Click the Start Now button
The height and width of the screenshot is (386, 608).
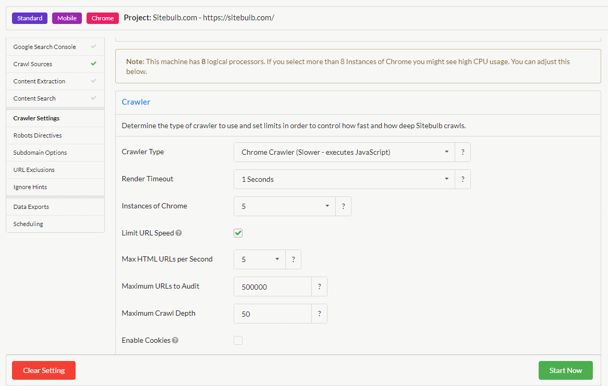(x=565, y=370)
